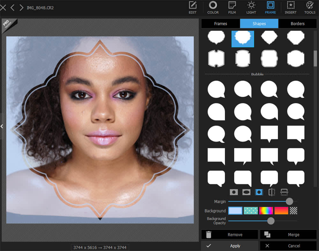Collapse the left side panel
Viewport: 319px width, 251px height.
(x=2, y=126)
